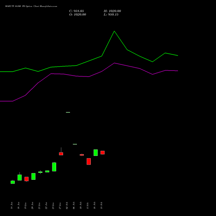The width and height of the screenshot is (216, 216).
Task: Click the isolated green dash candle, 02 Feb
Action: (x=68, y=112)
